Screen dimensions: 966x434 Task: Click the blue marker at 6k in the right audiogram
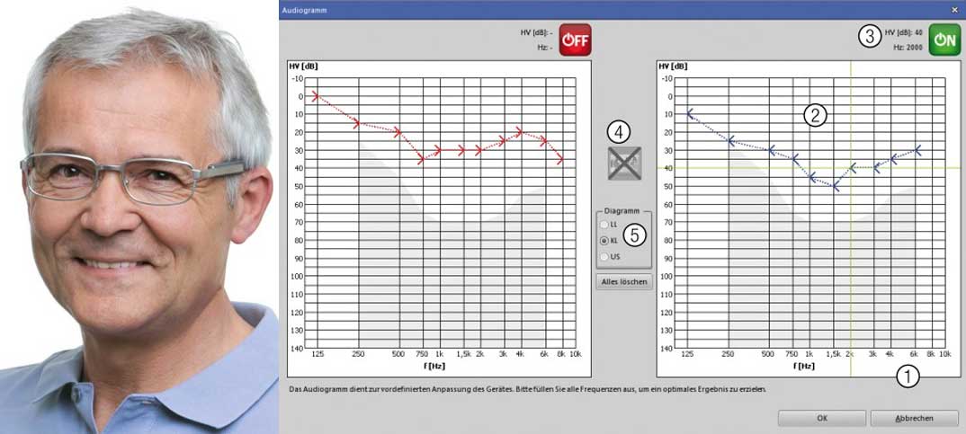917,150
